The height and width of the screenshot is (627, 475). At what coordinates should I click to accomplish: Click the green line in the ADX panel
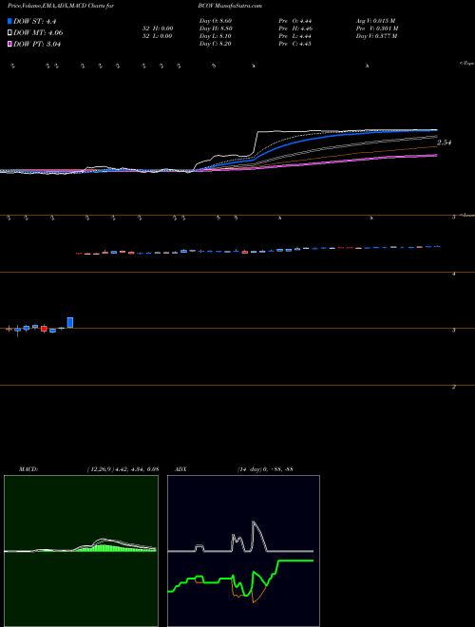295,561
